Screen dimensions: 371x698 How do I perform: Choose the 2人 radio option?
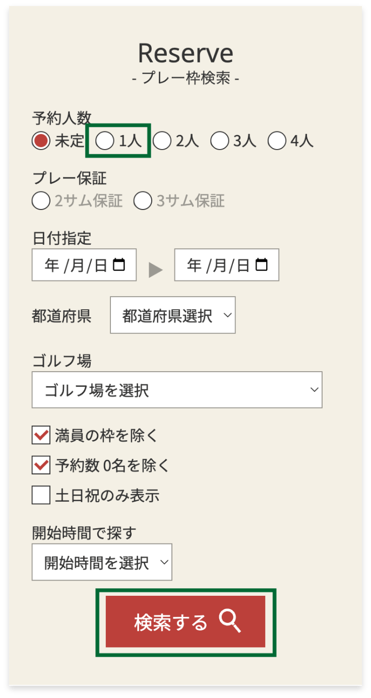[x=162, y=141]
